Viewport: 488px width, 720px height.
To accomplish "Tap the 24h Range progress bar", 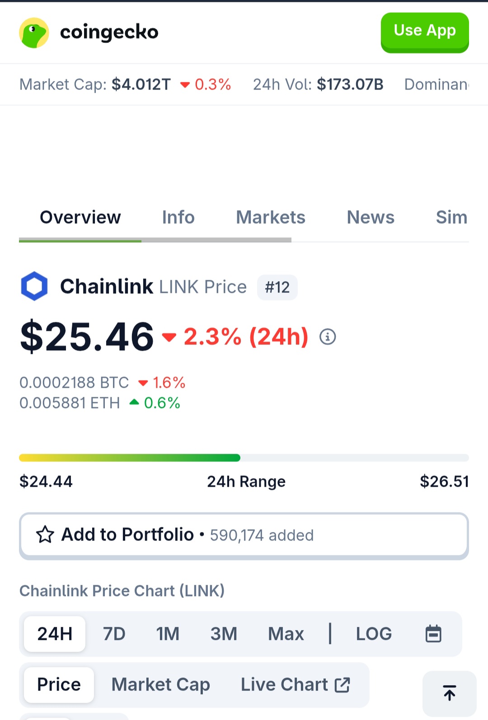I will point(244,458).
